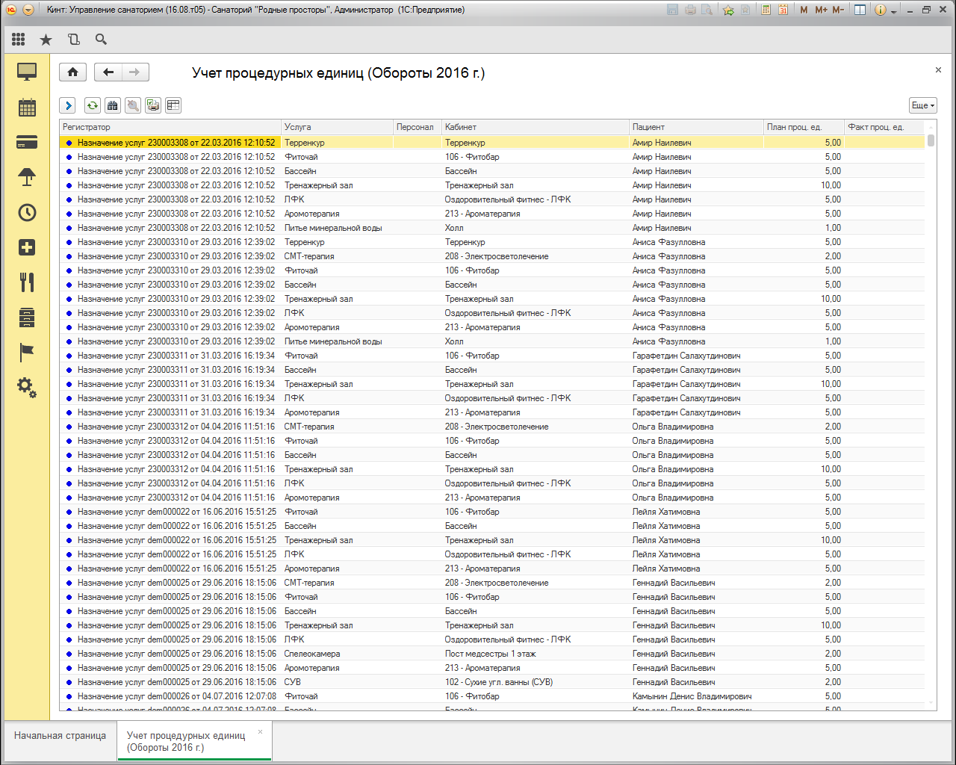956x765 pixels.
Task: Click the list settings table icon
Action: coord(173,105)
